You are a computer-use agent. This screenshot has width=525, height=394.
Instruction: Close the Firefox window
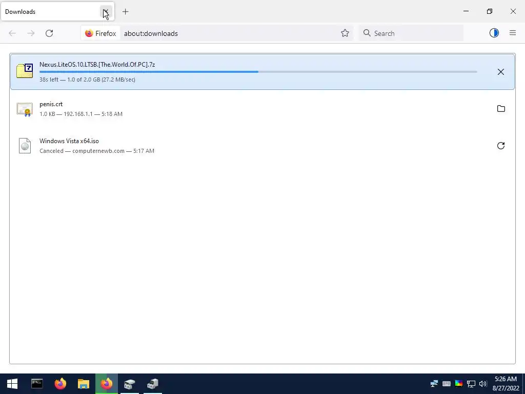click(513, 11)
